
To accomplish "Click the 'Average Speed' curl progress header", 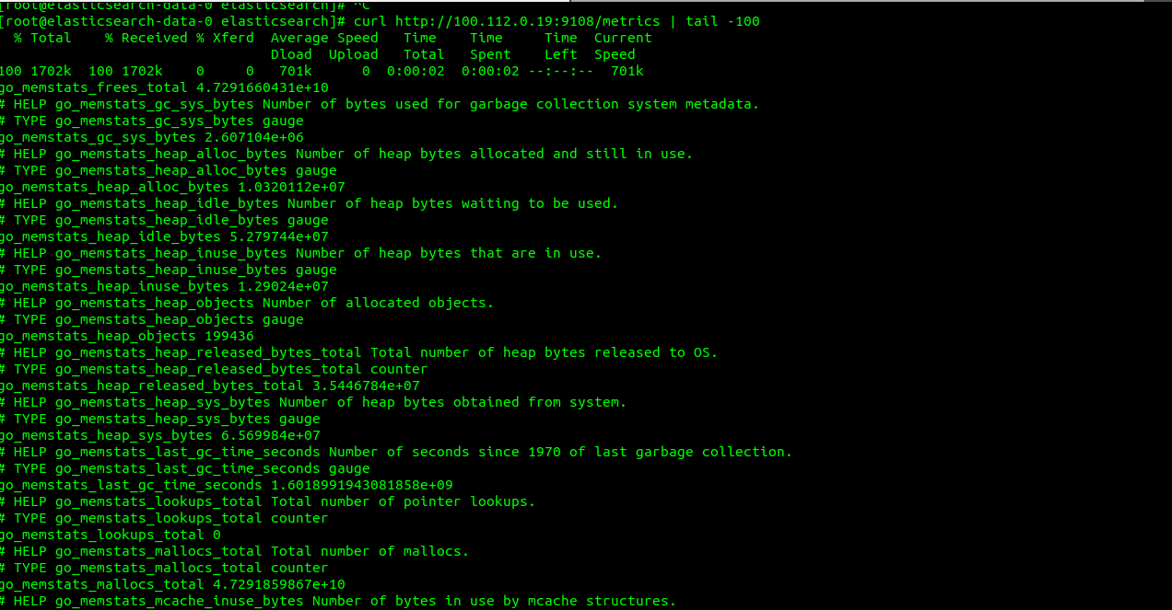I will tap(324, 38).
